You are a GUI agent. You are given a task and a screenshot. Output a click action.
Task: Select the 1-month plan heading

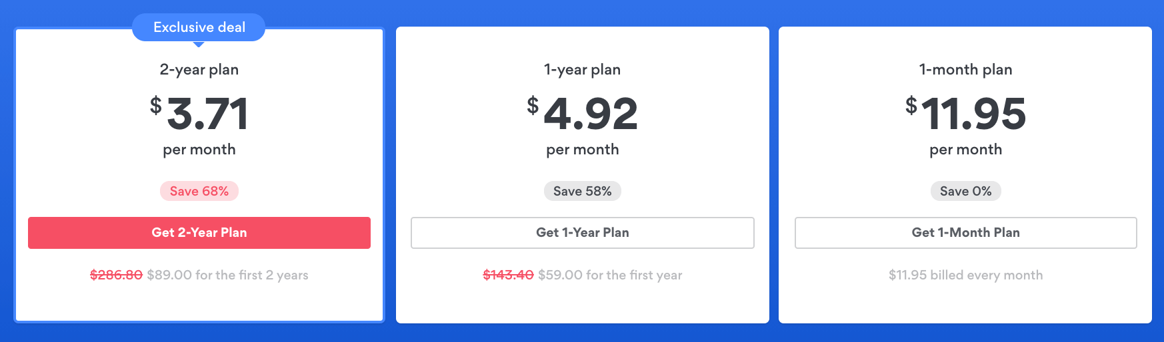point(965,69)
